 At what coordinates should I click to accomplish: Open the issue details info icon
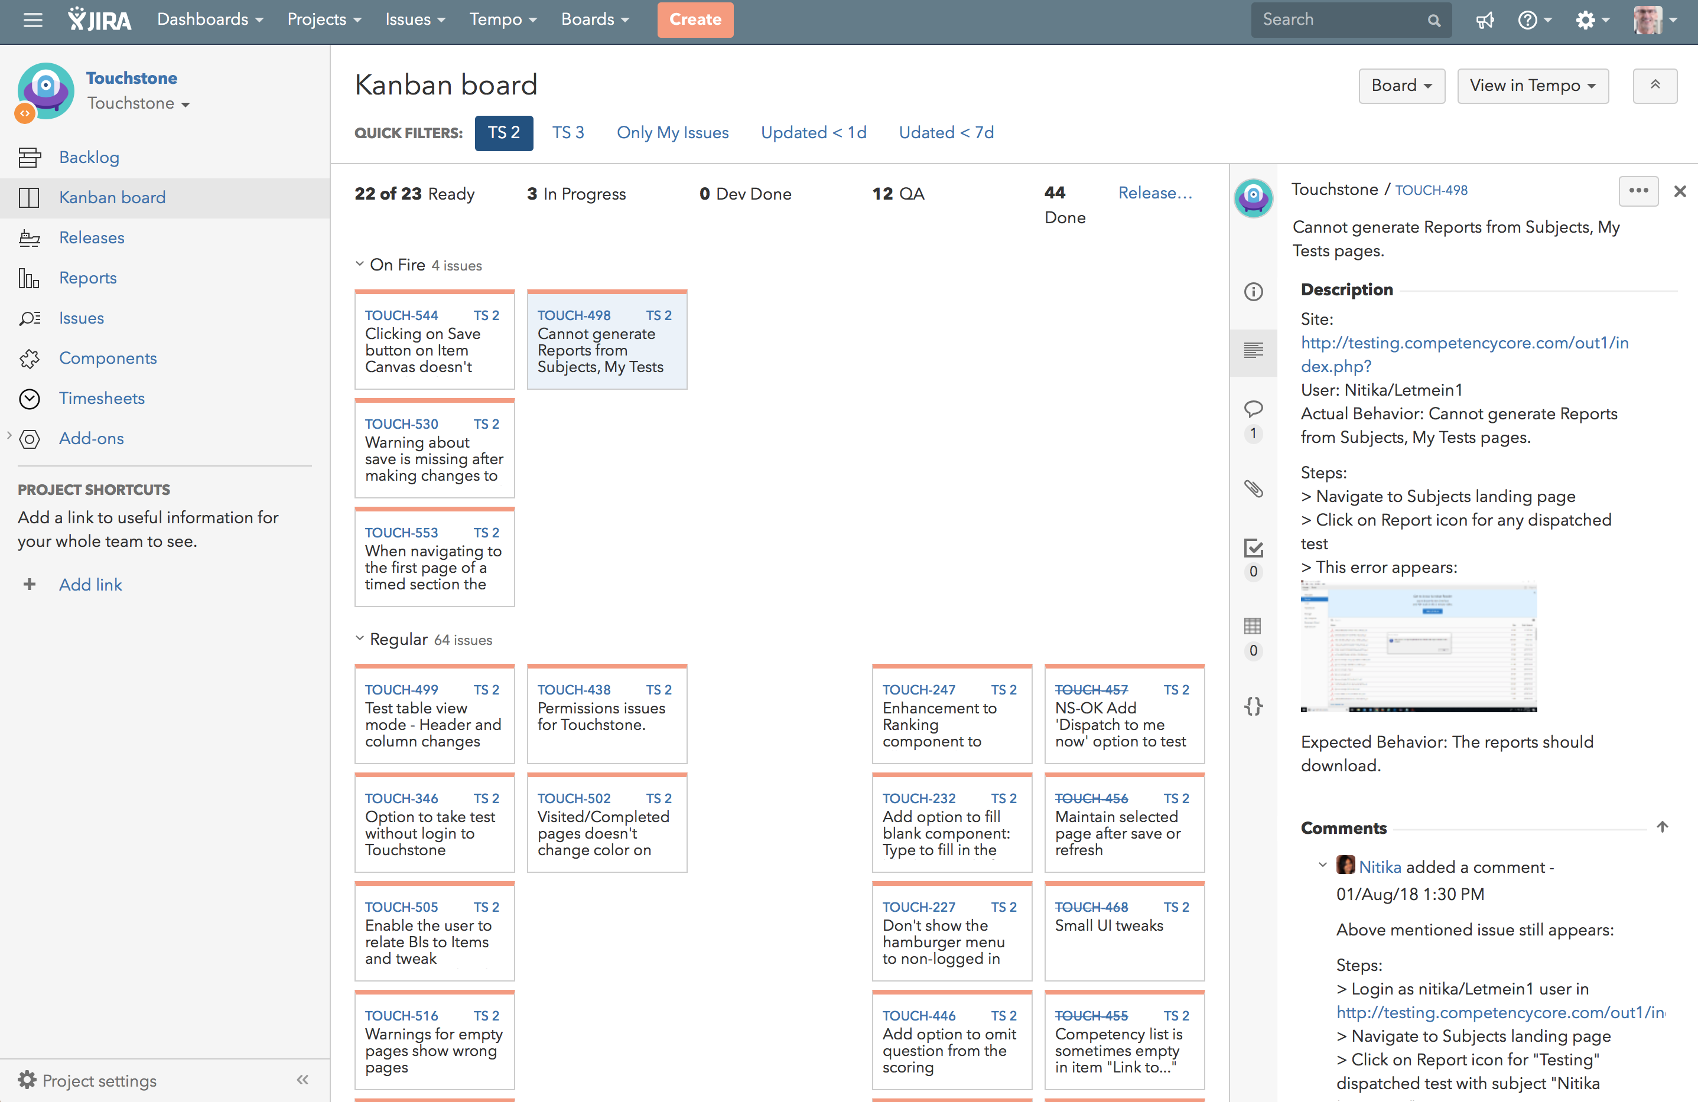coord(1253,292)
